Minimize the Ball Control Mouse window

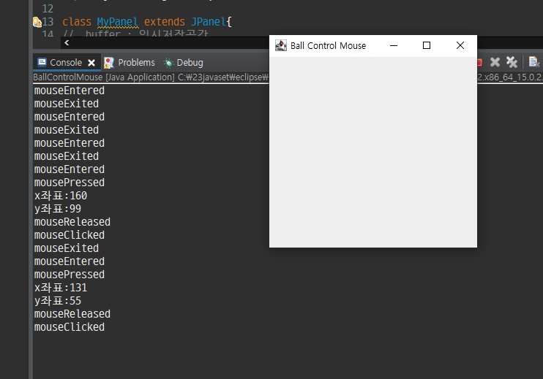click(394, 45)
